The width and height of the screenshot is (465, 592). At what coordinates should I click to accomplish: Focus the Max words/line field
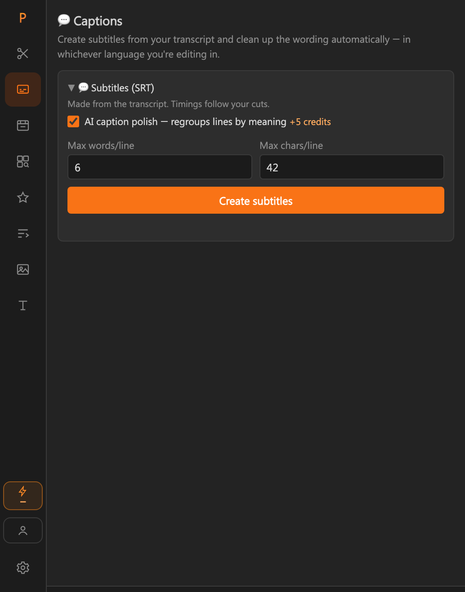(160, 167)
